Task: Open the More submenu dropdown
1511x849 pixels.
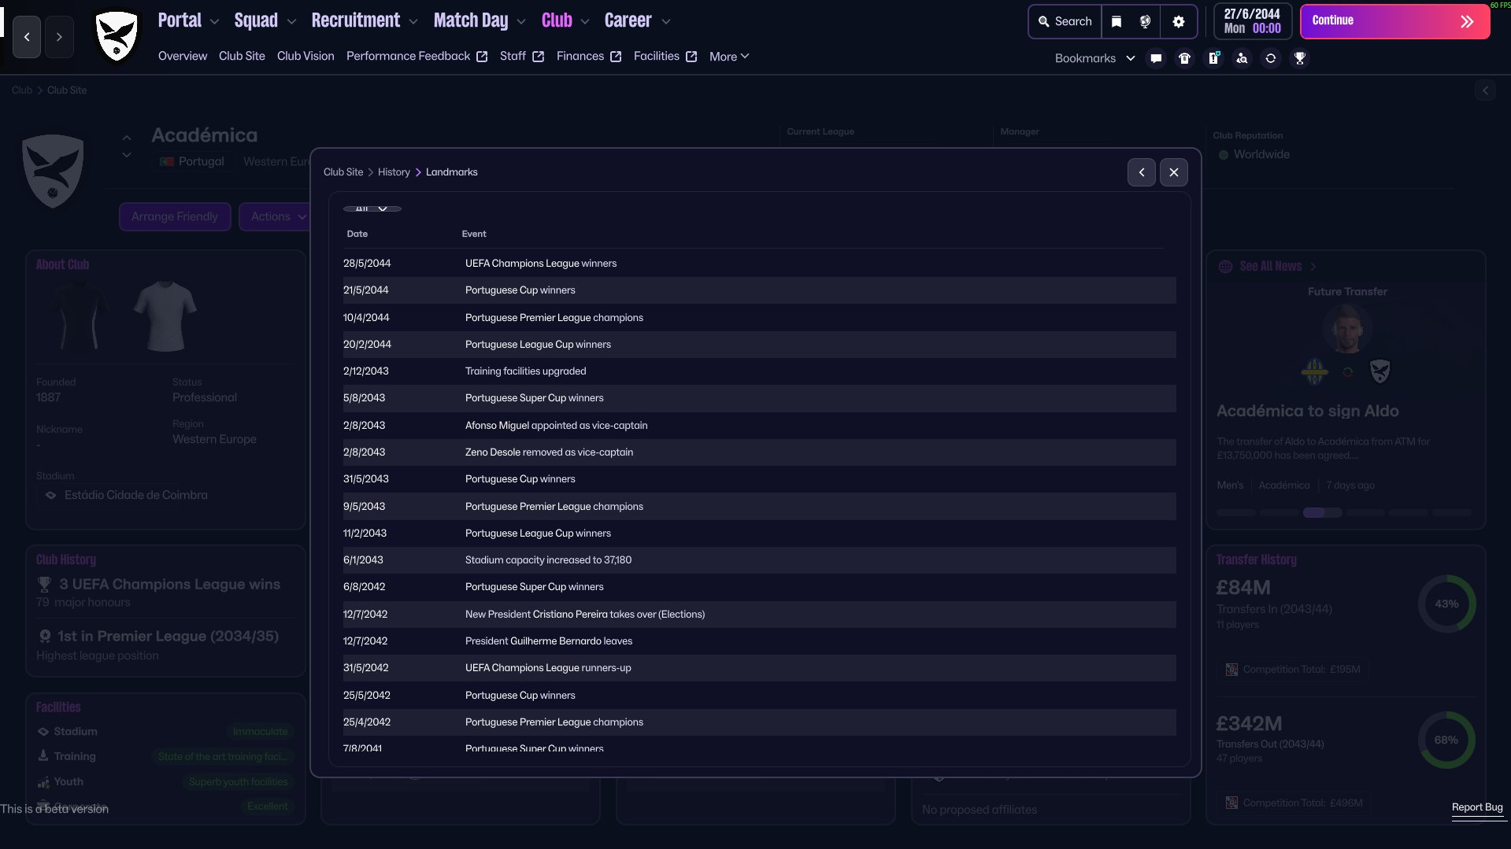Action: [x=729, y=57]
